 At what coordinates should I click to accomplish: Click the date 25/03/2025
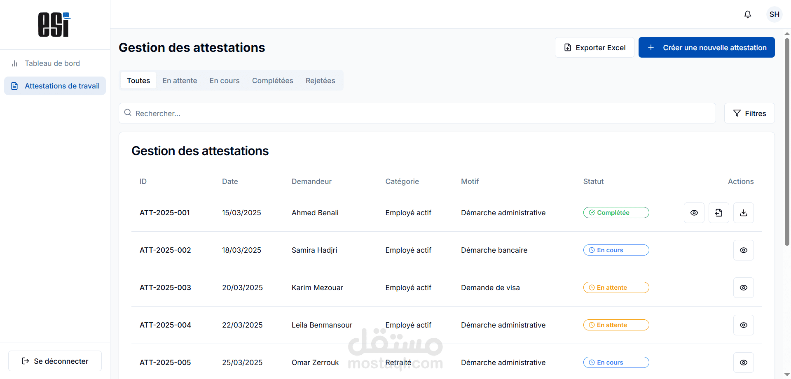(242, 363)
